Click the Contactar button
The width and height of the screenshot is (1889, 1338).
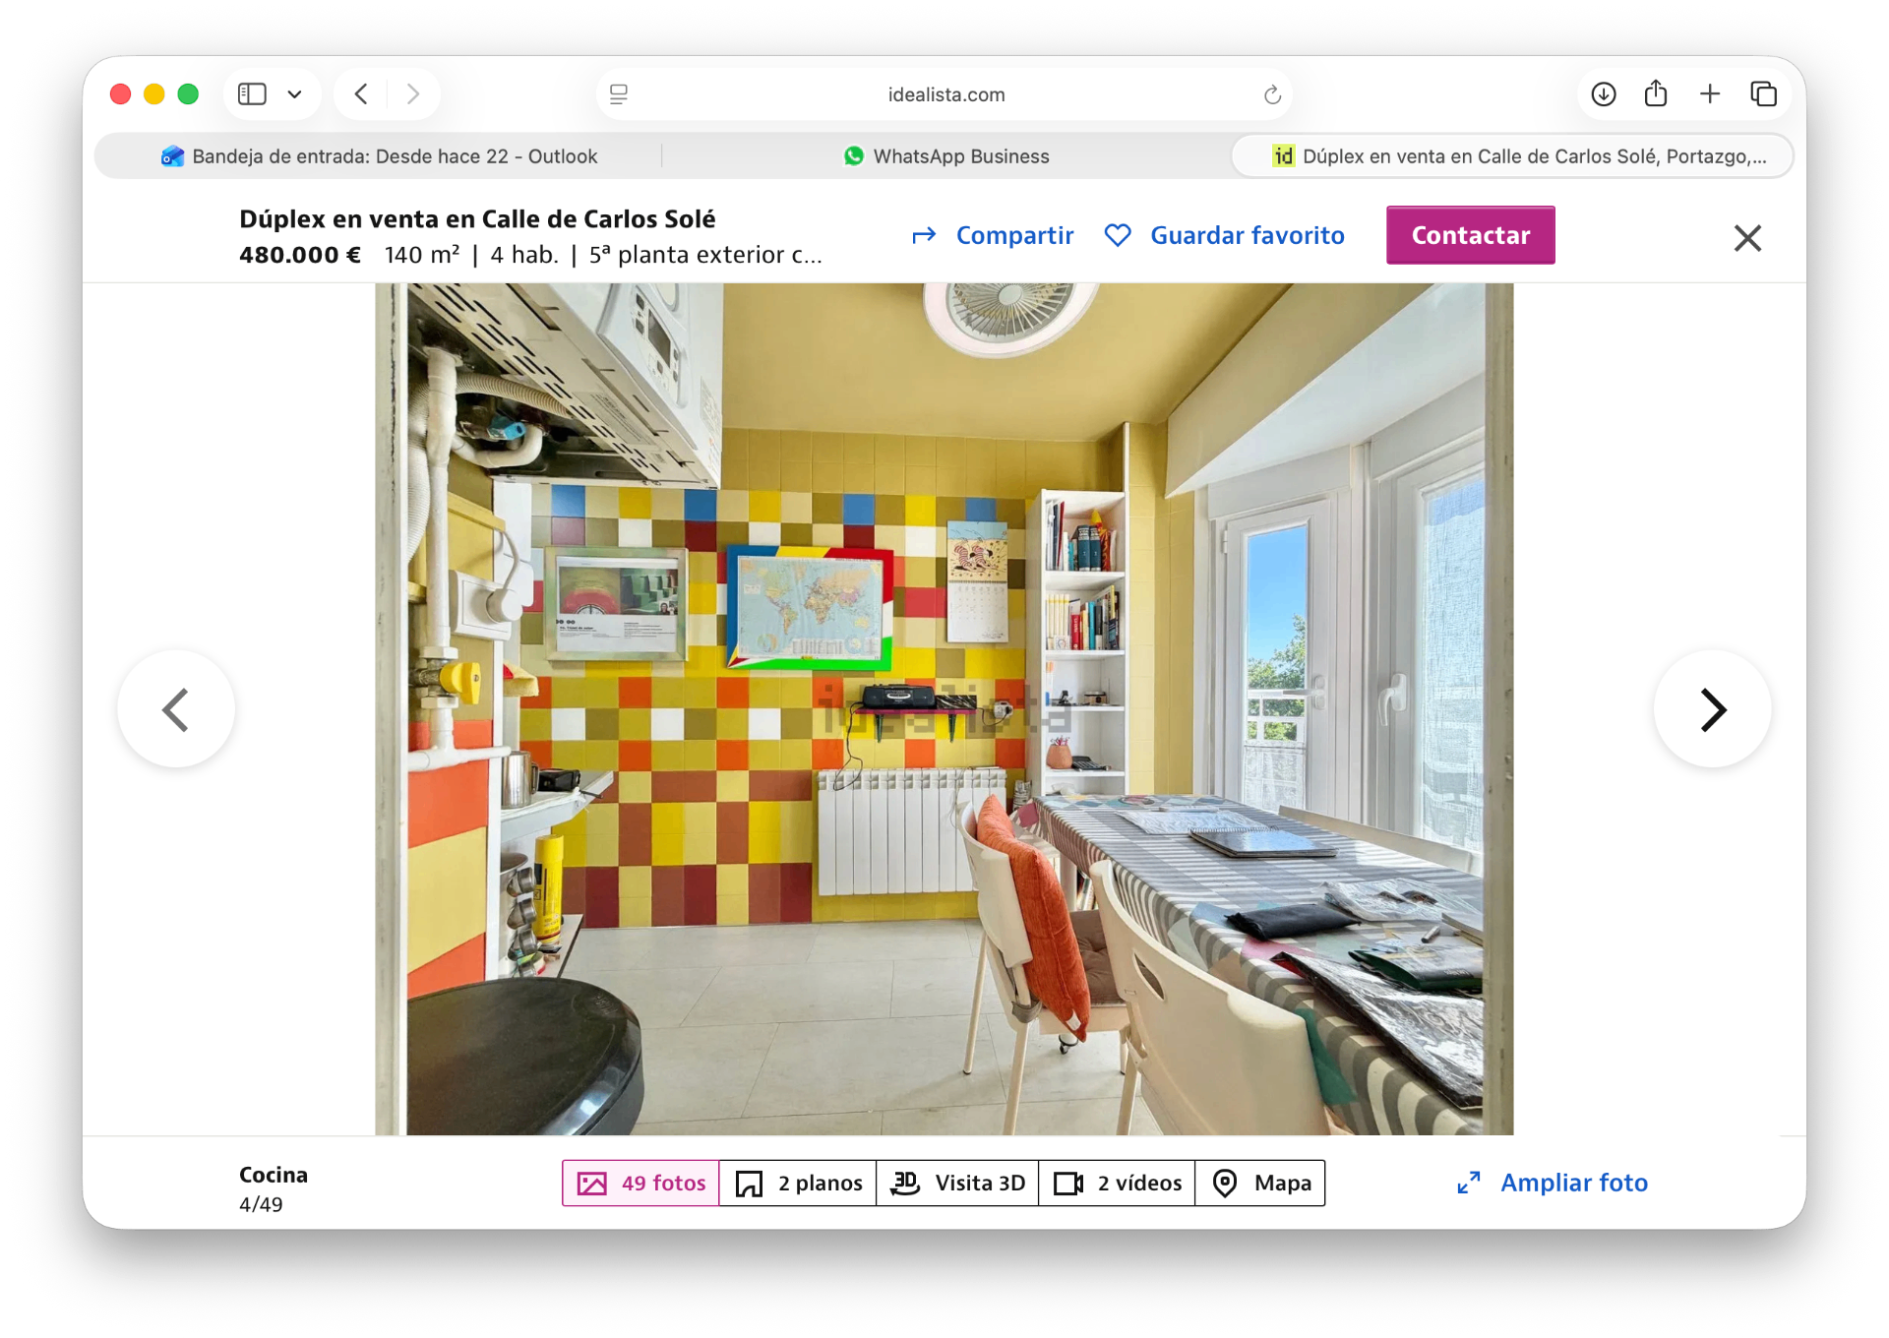click(x=1471, y=235)
